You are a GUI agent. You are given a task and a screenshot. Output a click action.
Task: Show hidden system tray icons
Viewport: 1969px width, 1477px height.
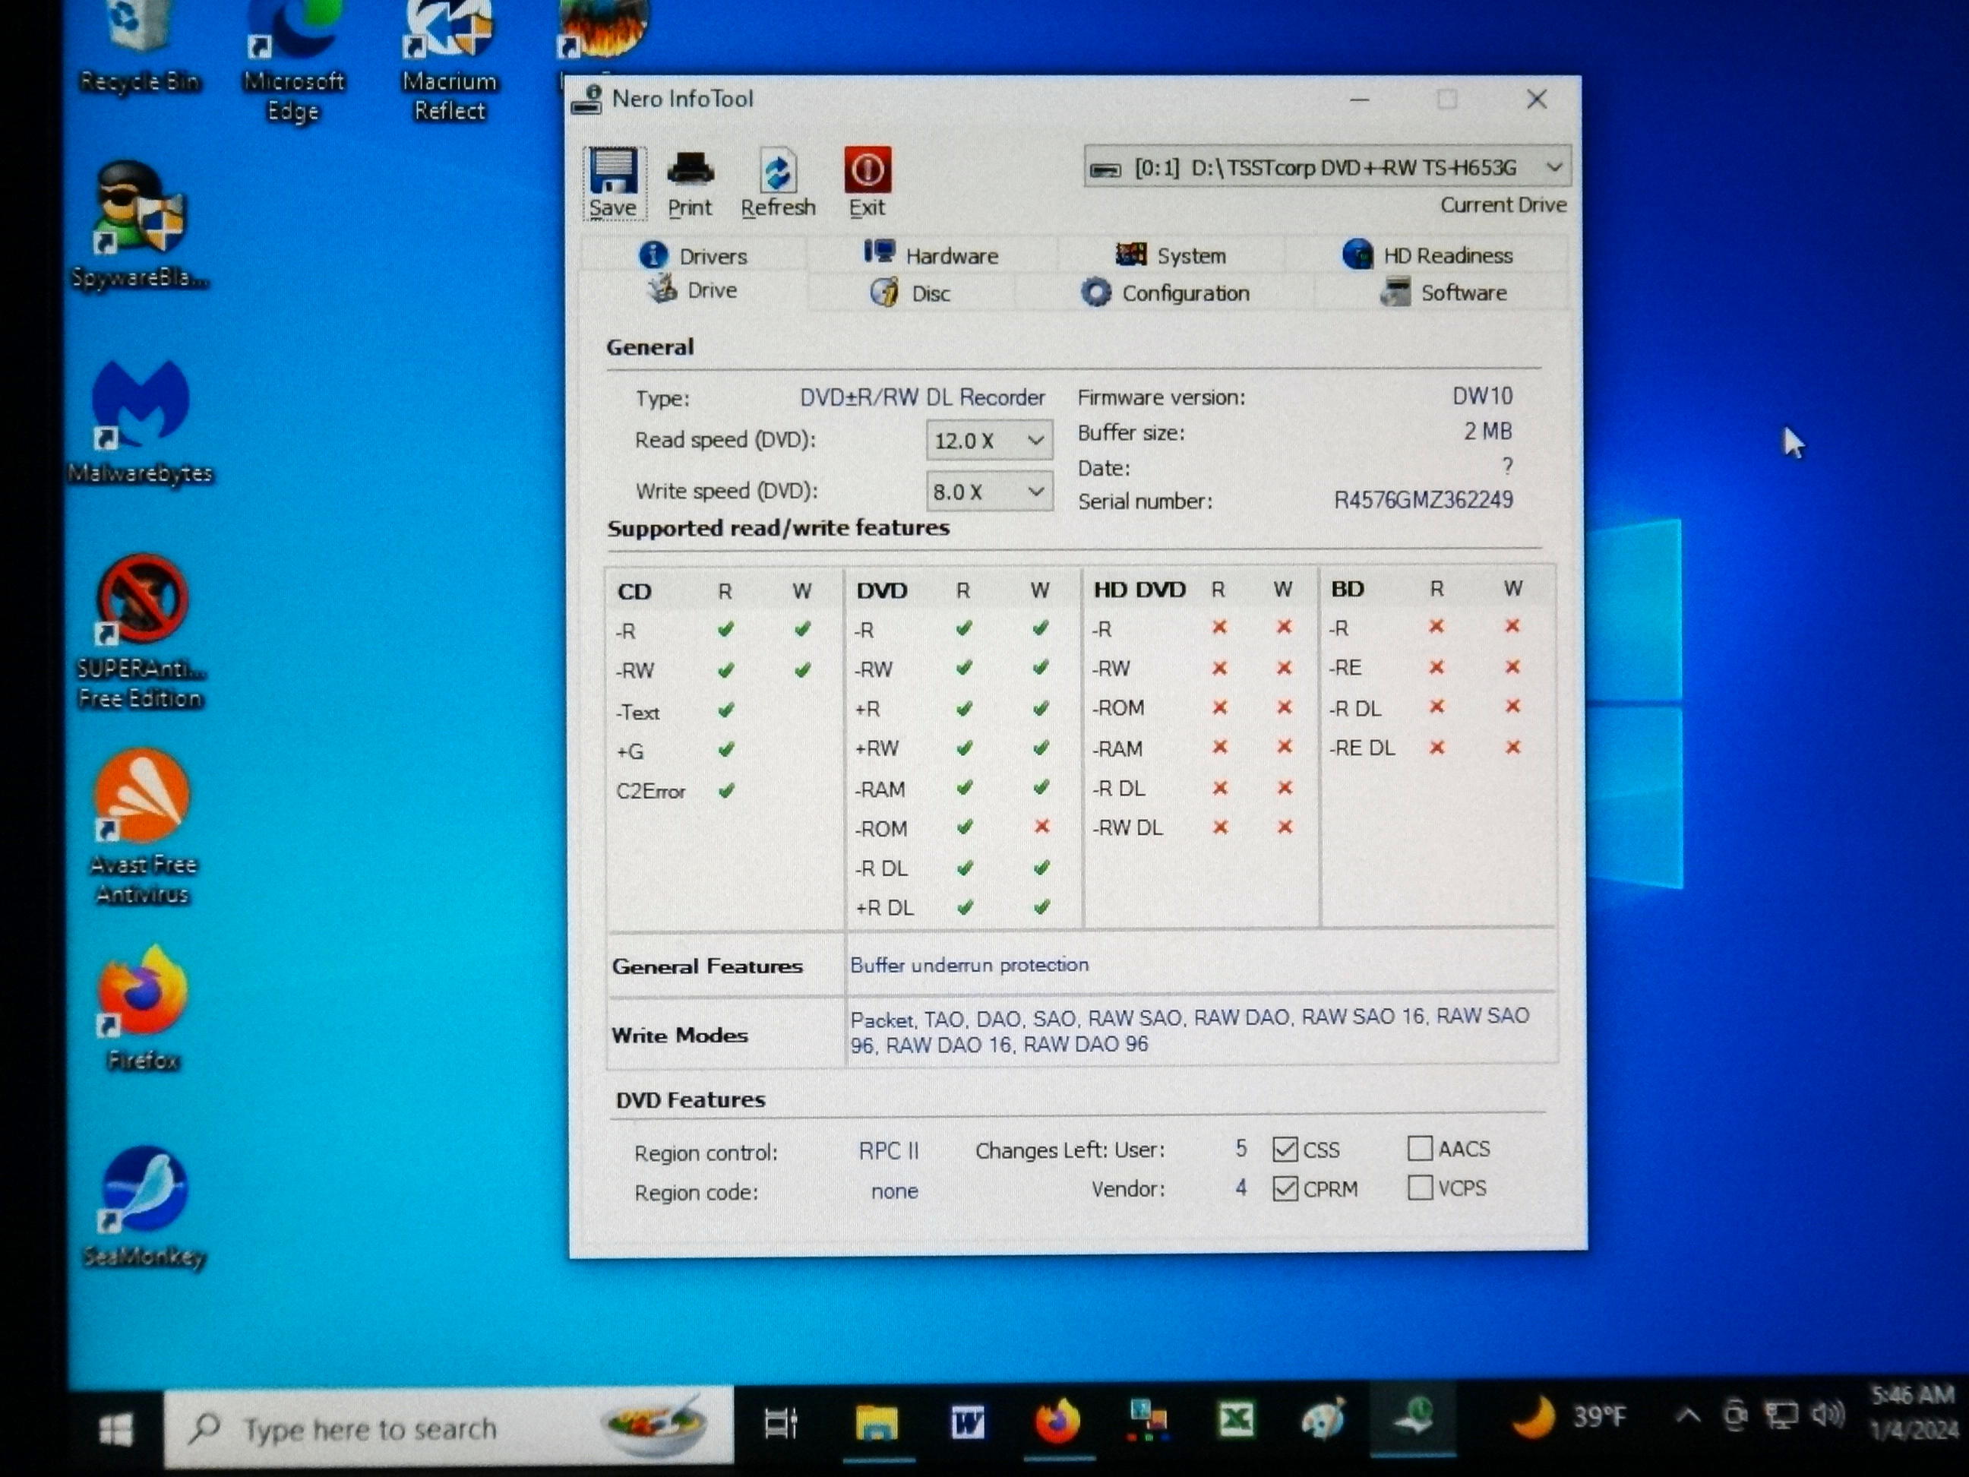tap(1688, 1415)
